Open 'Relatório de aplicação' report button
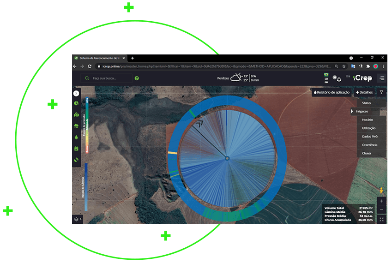The image size is (392, 263). [x=332, y=92]
